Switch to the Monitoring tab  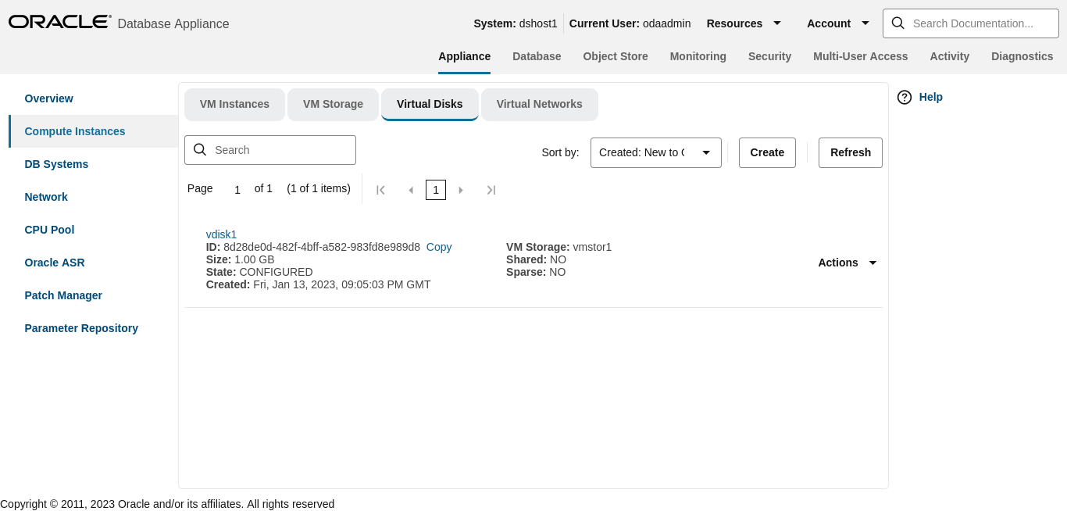click(698, 55)
